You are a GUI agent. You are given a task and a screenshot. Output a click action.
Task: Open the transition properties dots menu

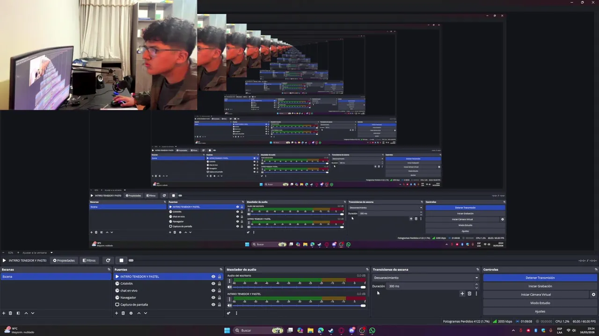pos(476,294)
